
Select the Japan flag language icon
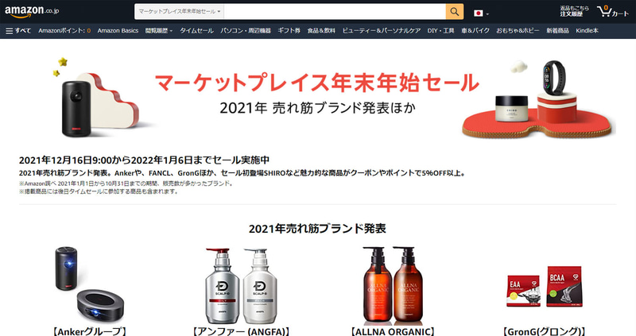tap(479, 14)
